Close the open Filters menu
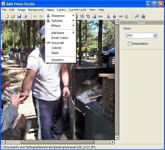165x150 pixels. click(51, 10)
